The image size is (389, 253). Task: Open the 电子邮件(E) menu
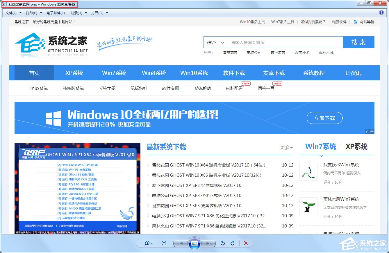(56, 12)
